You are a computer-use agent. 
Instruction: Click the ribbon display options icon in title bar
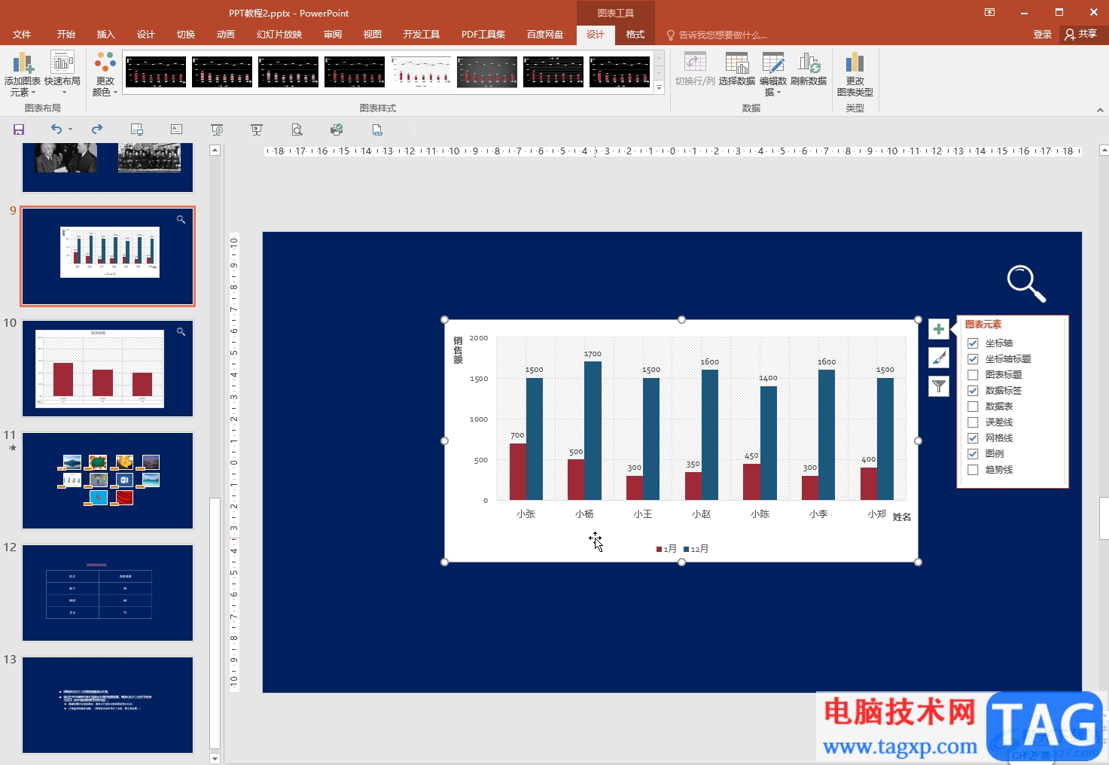pos(989,12)
